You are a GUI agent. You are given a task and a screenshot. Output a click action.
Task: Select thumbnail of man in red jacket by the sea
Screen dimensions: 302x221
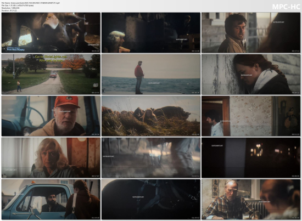pos(151,74)
